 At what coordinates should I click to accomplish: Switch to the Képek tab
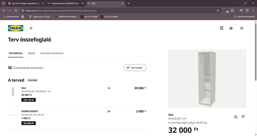tap(31, 53)
